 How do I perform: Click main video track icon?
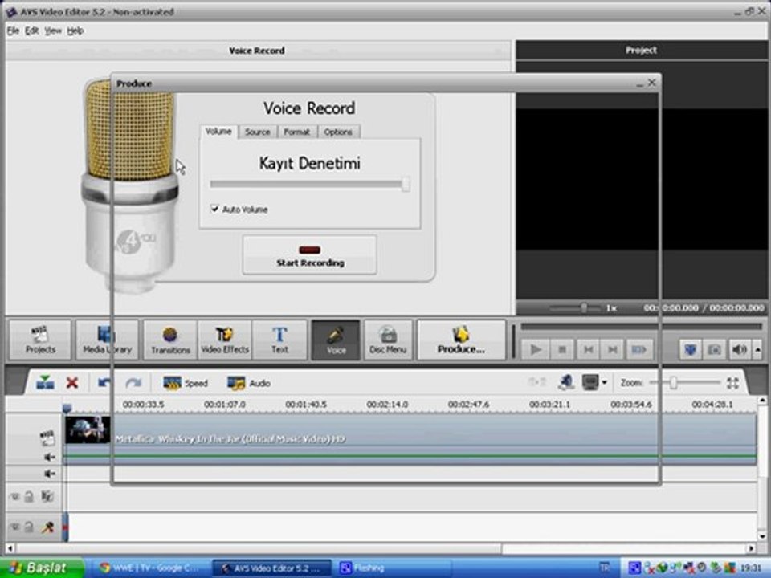coord(47,437)
